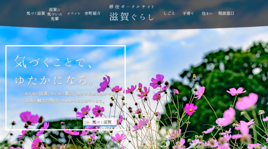This screenshot has width=268, height=149.
Task: Click the 滋賀ぐらし site logo
Action: pos(132,16)
